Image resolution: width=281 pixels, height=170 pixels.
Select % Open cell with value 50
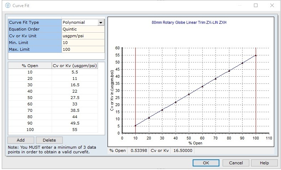click(30, 98)
